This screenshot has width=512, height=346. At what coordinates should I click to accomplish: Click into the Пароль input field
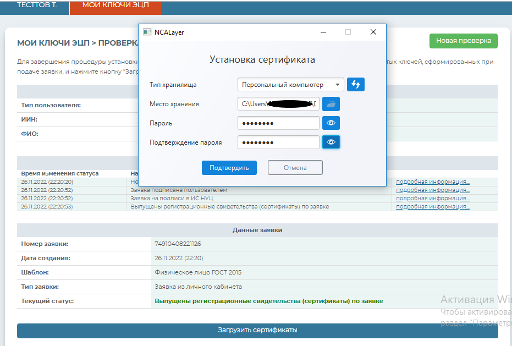pos(278,123)
